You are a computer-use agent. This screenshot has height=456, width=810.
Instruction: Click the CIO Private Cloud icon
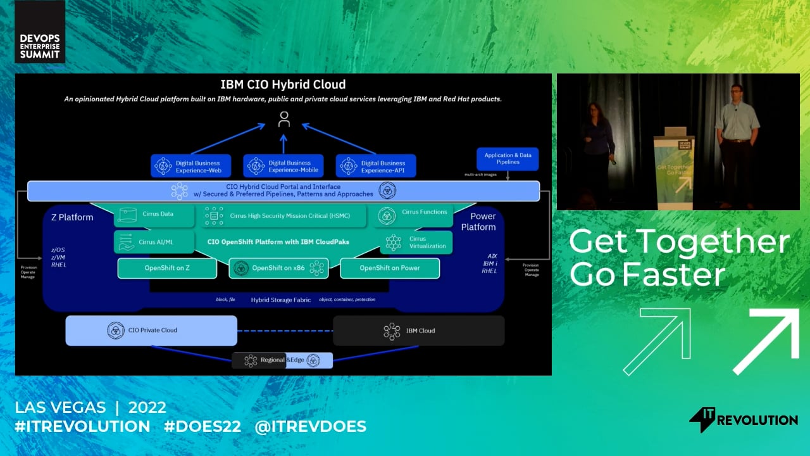point(115,330)
